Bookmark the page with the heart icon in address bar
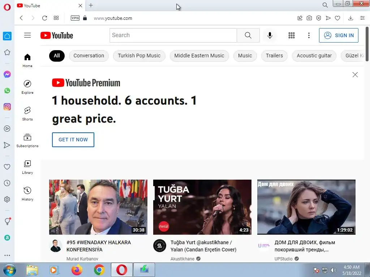Viewport: 370px width, 277px height. (337, 18)
